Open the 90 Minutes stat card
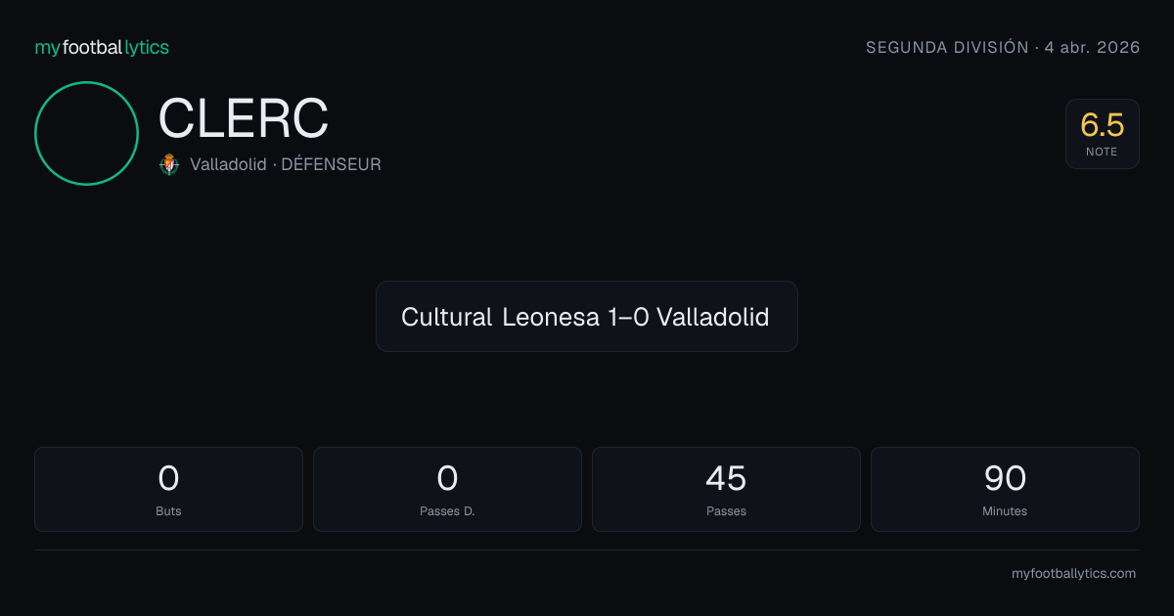 1005,489
